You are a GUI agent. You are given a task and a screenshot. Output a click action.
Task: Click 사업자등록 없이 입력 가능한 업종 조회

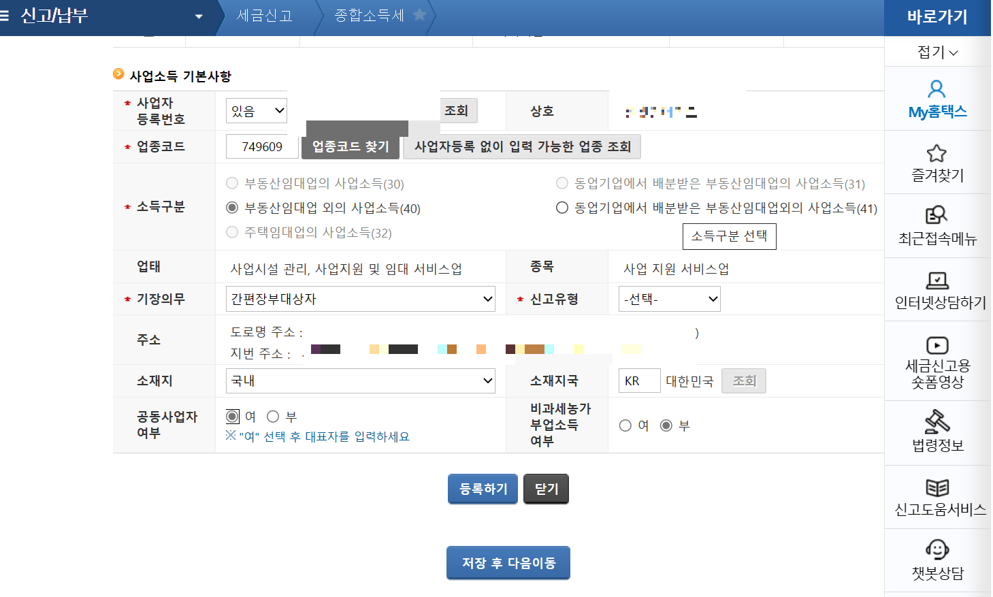(523, 146)
